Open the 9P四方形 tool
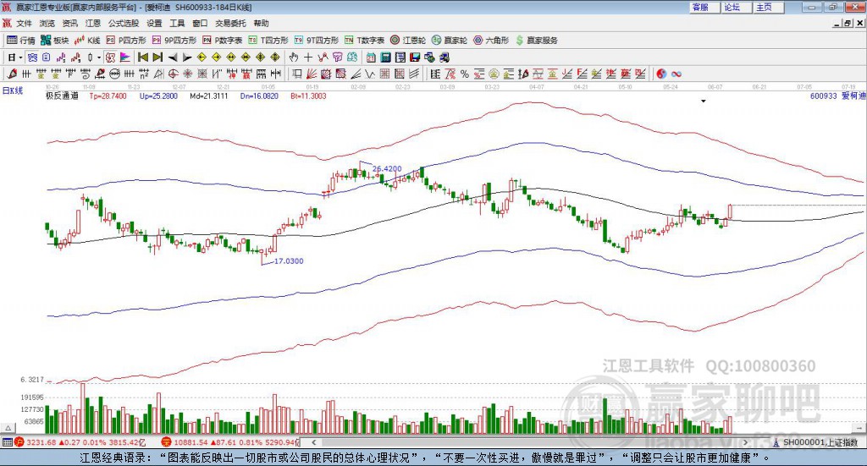The height and width of the screenshot is (466, 867). coord(174,41)
